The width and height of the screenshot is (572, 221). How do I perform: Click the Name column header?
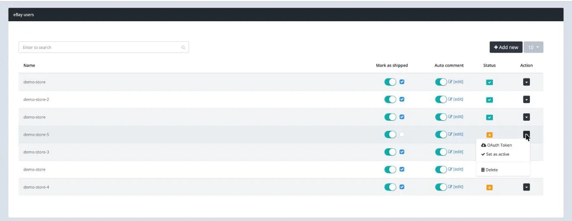click(x=29, y=65)
